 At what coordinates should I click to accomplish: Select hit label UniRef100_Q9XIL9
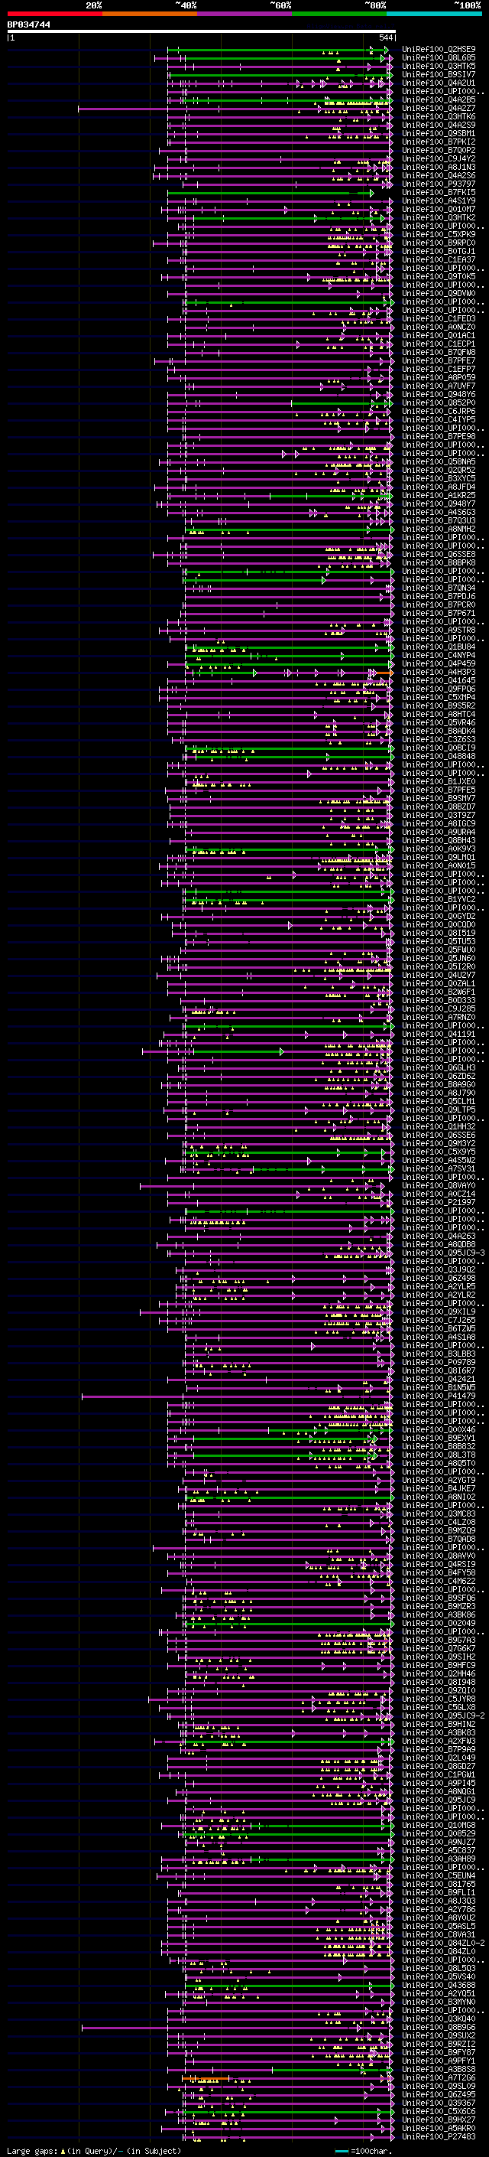point(438,1311)
